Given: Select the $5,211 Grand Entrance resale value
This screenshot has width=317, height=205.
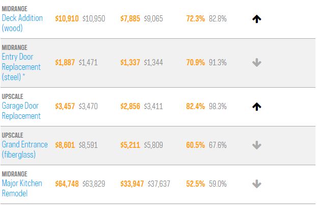Looking at the screenshot, I should (130, 145).
